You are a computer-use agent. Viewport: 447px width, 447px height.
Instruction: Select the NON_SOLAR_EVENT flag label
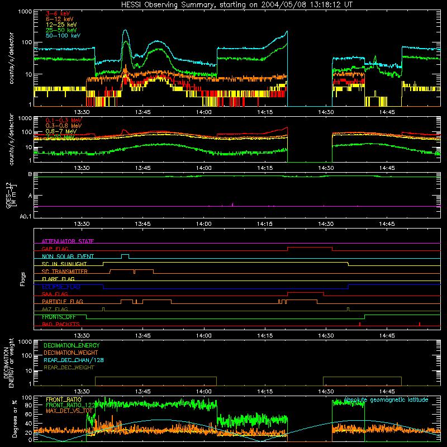point(68,256)
